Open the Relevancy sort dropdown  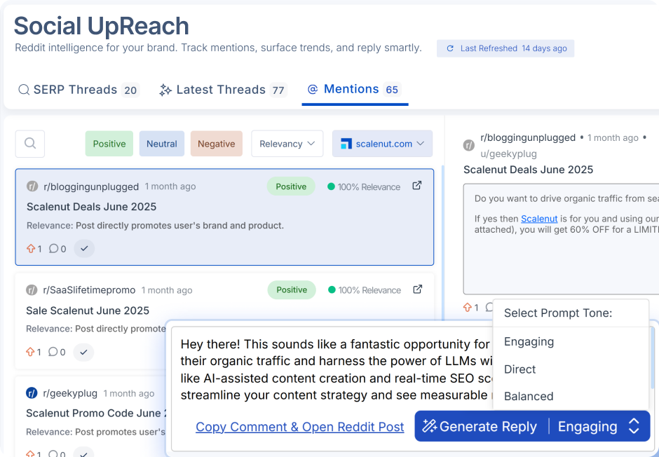[287, 144]
